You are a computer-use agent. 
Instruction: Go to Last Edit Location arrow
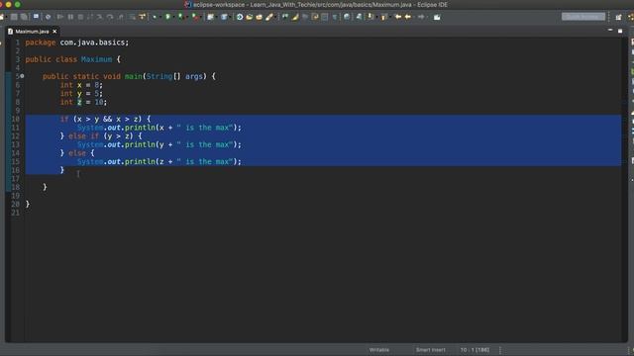pos(398,17)
